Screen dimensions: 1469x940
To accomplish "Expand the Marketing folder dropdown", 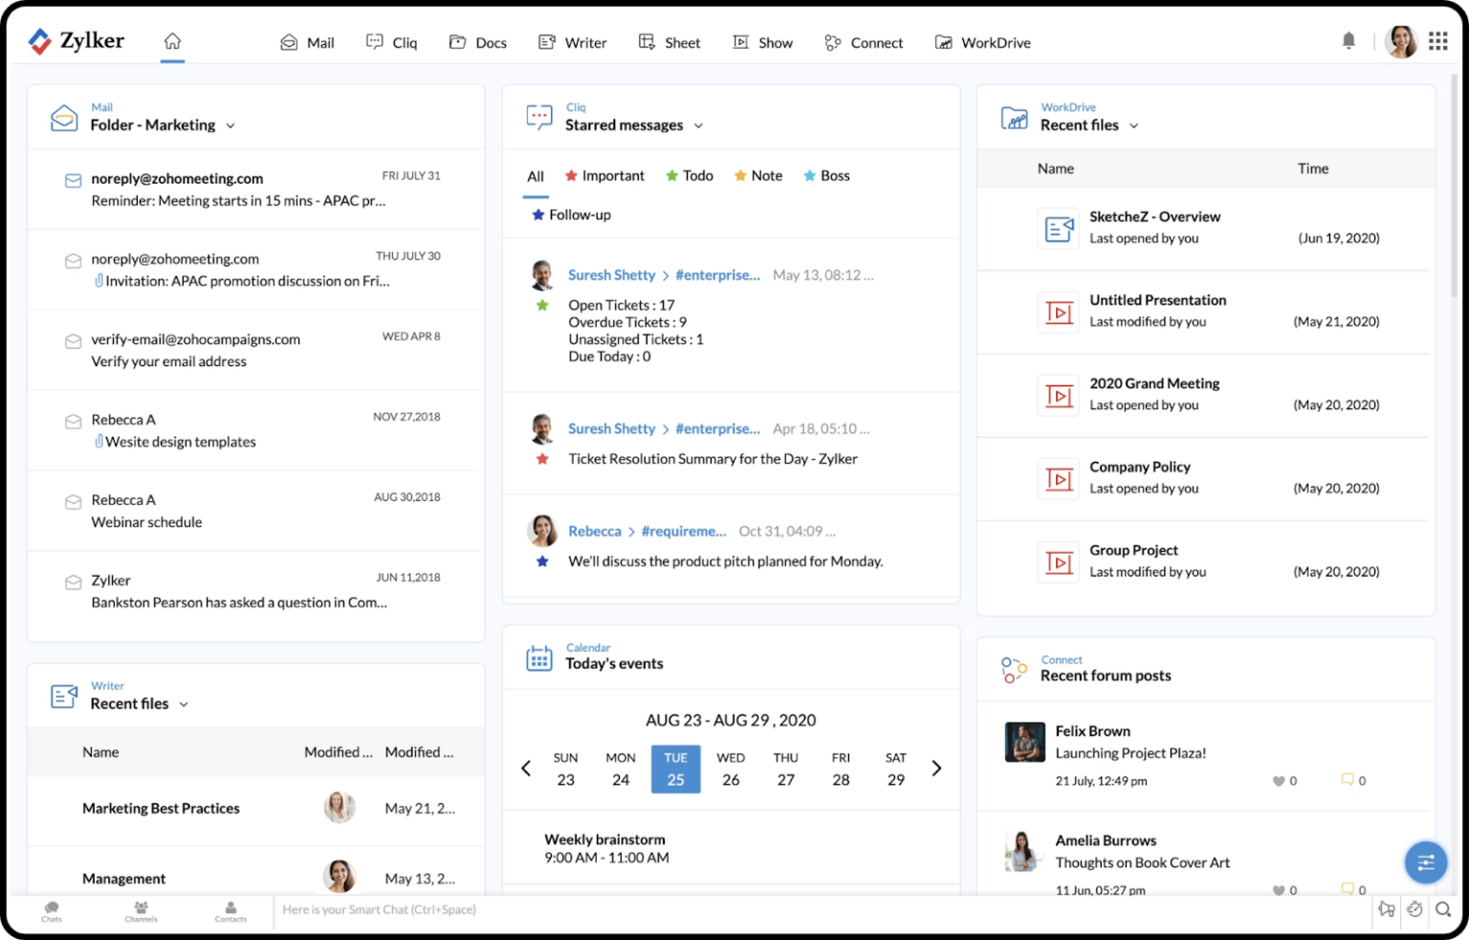I will click(x=230, y=125).
